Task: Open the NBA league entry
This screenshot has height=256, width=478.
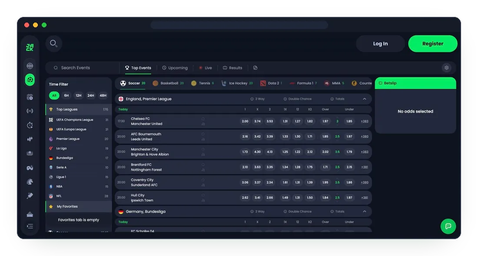Action: 79,187
